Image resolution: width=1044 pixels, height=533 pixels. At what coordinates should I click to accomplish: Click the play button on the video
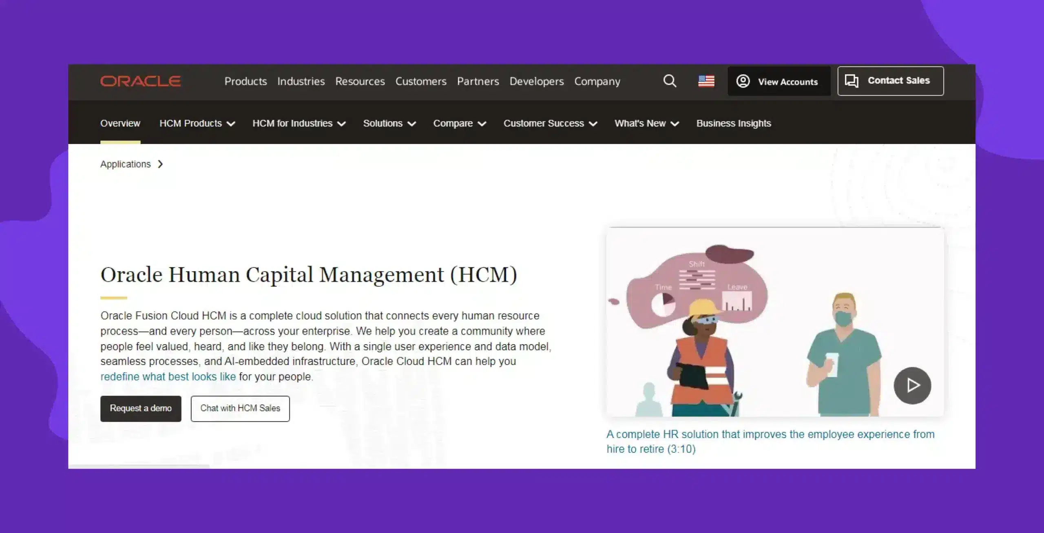[x=912, y=385]
